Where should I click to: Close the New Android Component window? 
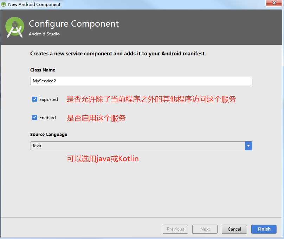(274, 3)
